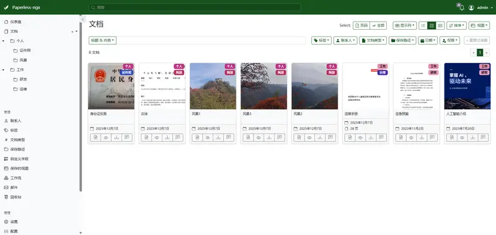The width and height of the screenshot is (496, 235).
Task: Open the 联系人 filter dropdown
Action: [345, 40]
